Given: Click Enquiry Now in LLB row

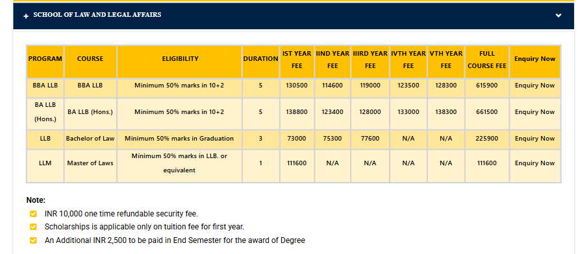Looking at the screenshot, I should pos(535,139).
